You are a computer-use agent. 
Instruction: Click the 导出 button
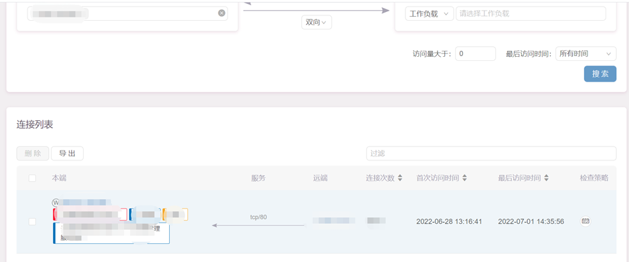(x=68, y=154)
